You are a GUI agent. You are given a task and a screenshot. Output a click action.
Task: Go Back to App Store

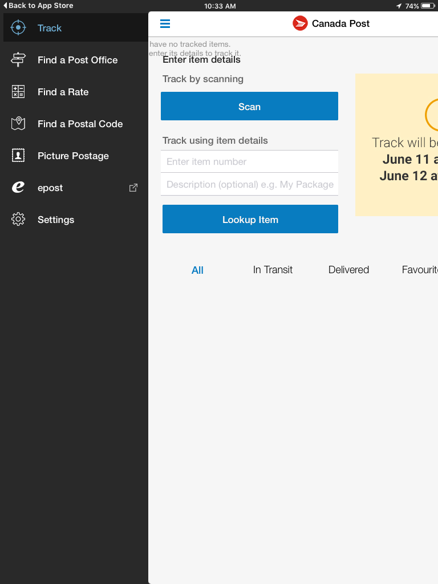(x=38, y=6)
